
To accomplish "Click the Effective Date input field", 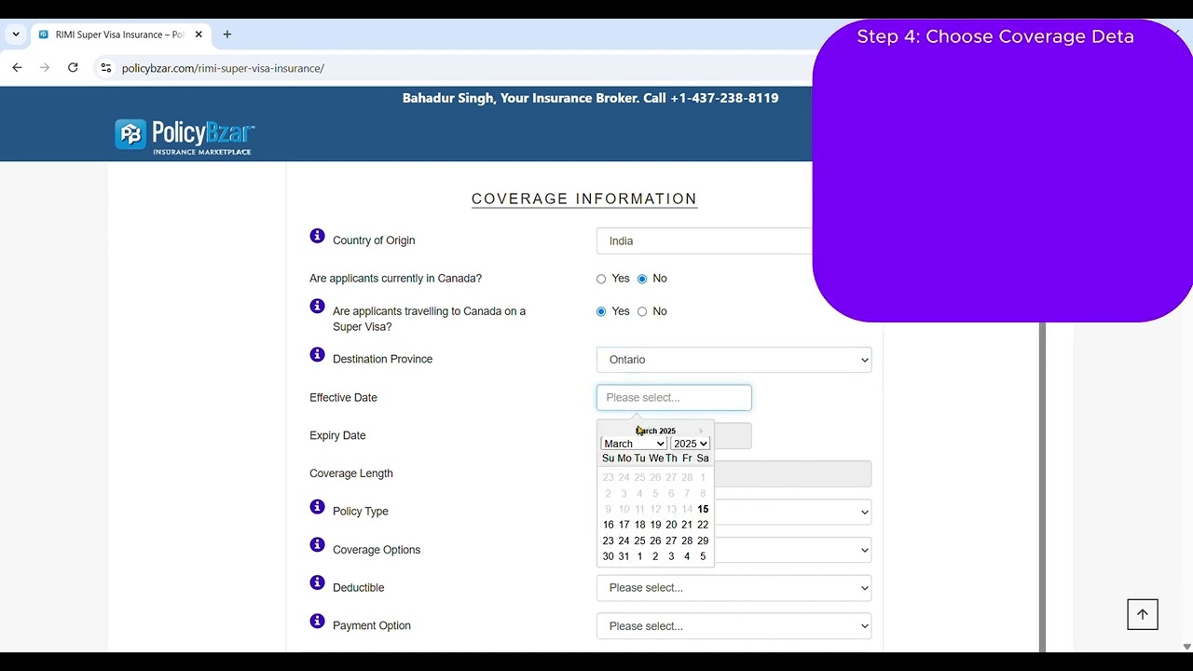I will pyautogui.click(x=674, y=397).
